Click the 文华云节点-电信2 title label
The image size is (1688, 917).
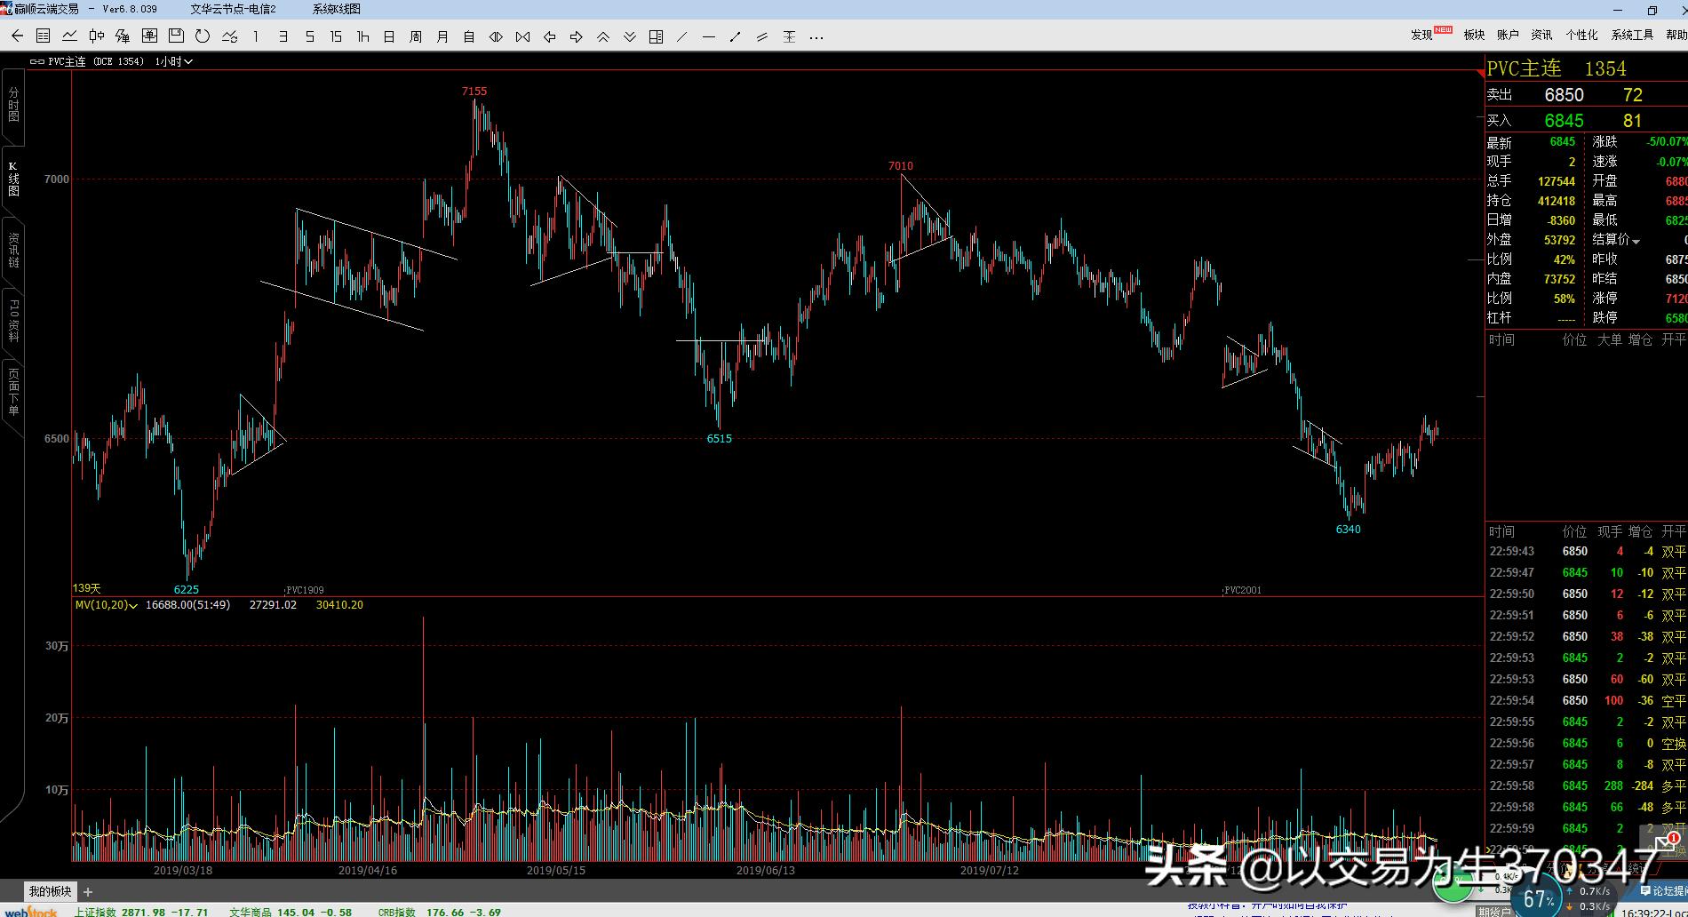(x=233, y=9)
